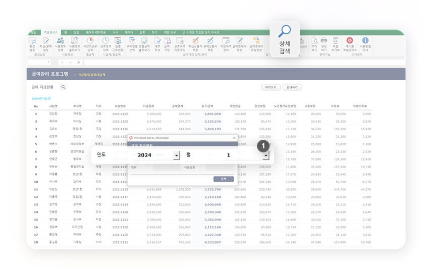Click the 검색 button in the dialog

pyautogui.click(x=223, y=179)
